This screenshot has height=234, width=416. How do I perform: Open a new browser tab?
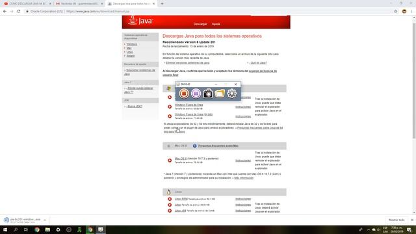(x=162, y=4)
